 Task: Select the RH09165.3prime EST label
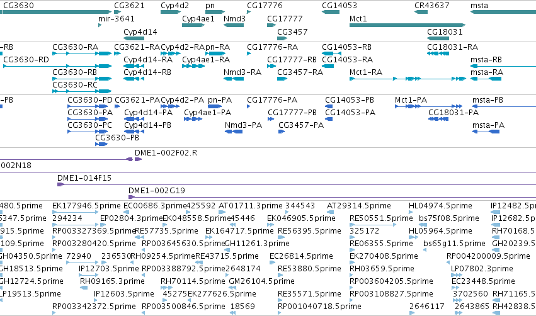pyautogui.click(x=112, y=281)
